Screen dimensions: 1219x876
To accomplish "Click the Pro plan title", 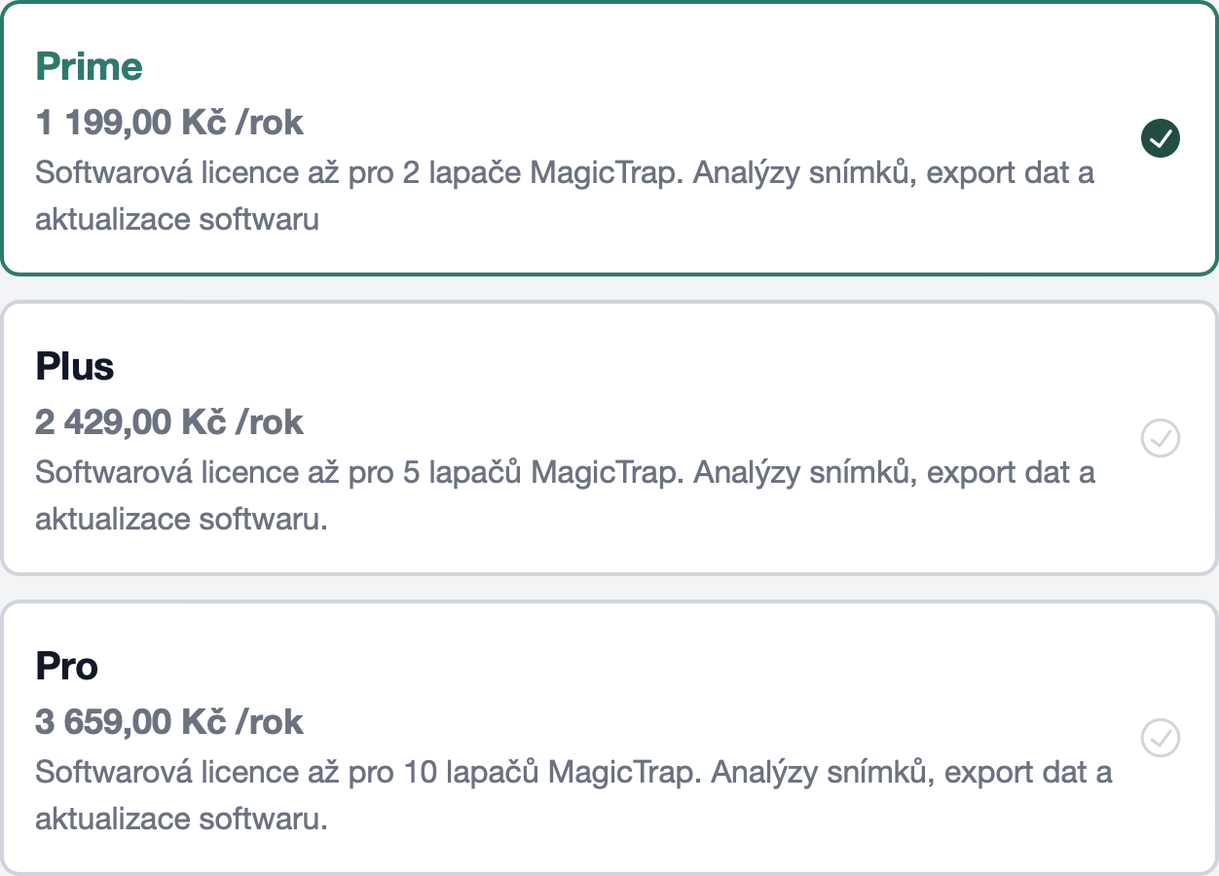I will coord(66,666).
